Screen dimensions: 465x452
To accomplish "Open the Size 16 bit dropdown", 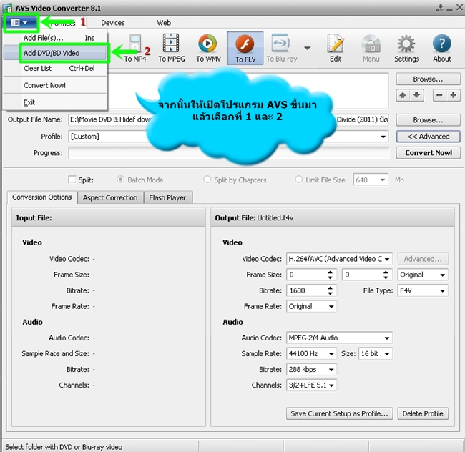I will click(375, 353).
